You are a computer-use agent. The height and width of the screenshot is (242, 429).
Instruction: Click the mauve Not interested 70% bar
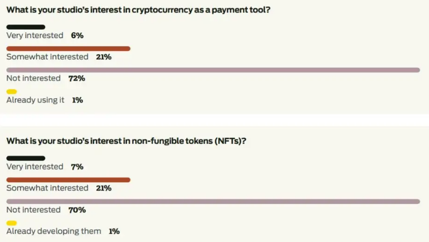pos(213,202)
